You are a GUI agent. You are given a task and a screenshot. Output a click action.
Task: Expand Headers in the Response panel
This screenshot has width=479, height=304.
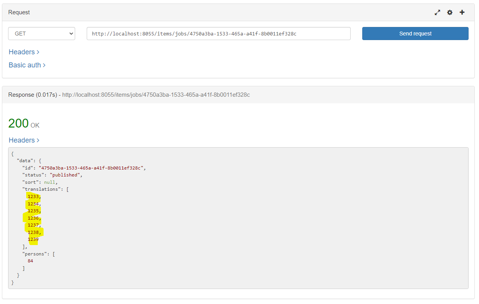(x=24, y=140)
